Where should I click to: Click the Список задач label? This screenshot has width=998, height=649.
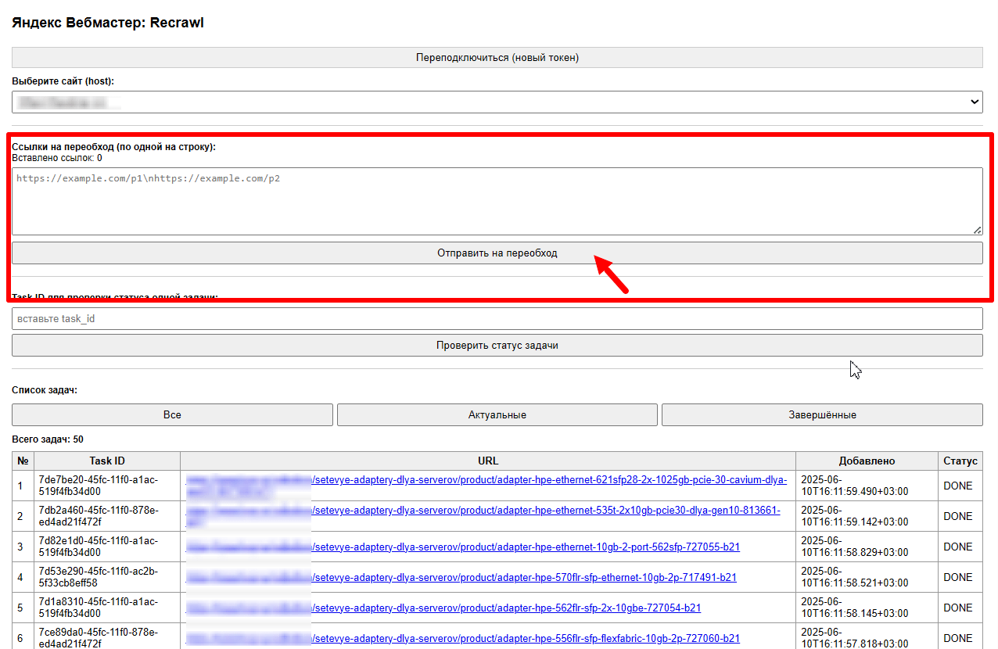[45, 389]
